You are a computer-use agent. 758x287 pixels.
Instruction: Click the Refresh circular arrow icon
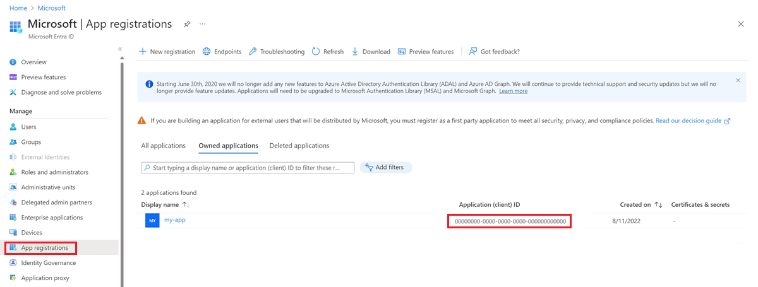click(x=316, y=52)
